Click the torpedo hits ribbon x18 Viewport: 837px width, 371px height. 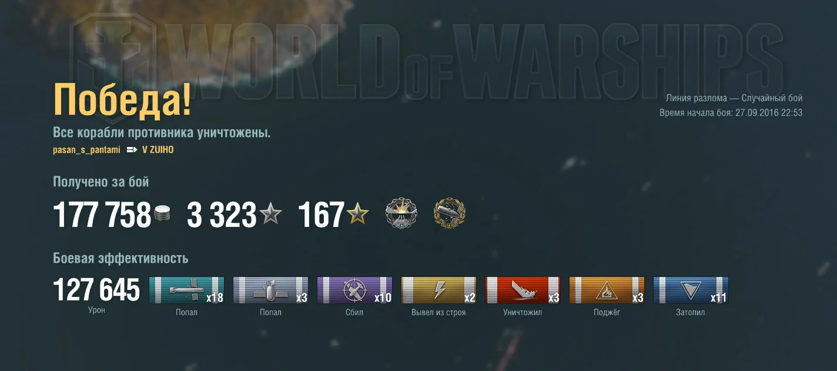click(x=186, y=290)
